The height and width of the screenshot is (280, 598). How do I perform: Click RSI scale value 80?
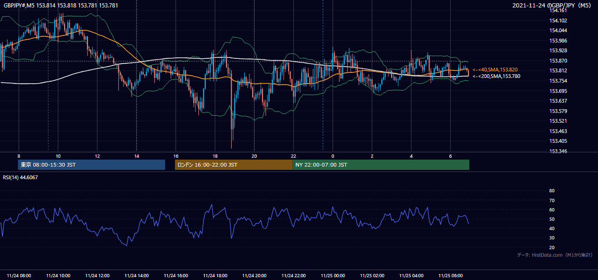[552, 191]
